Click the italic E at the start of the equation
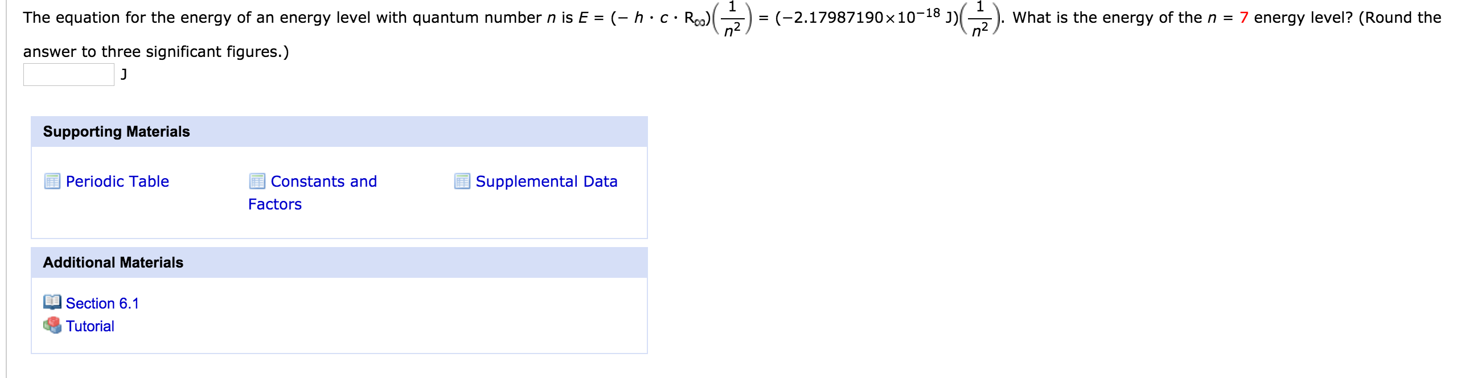The width and height of the screenshot is (1477, 378). click(x=582, y=18)
